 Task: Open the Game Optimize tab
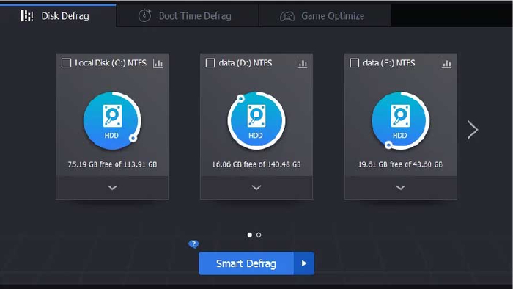tap(325, 15)
